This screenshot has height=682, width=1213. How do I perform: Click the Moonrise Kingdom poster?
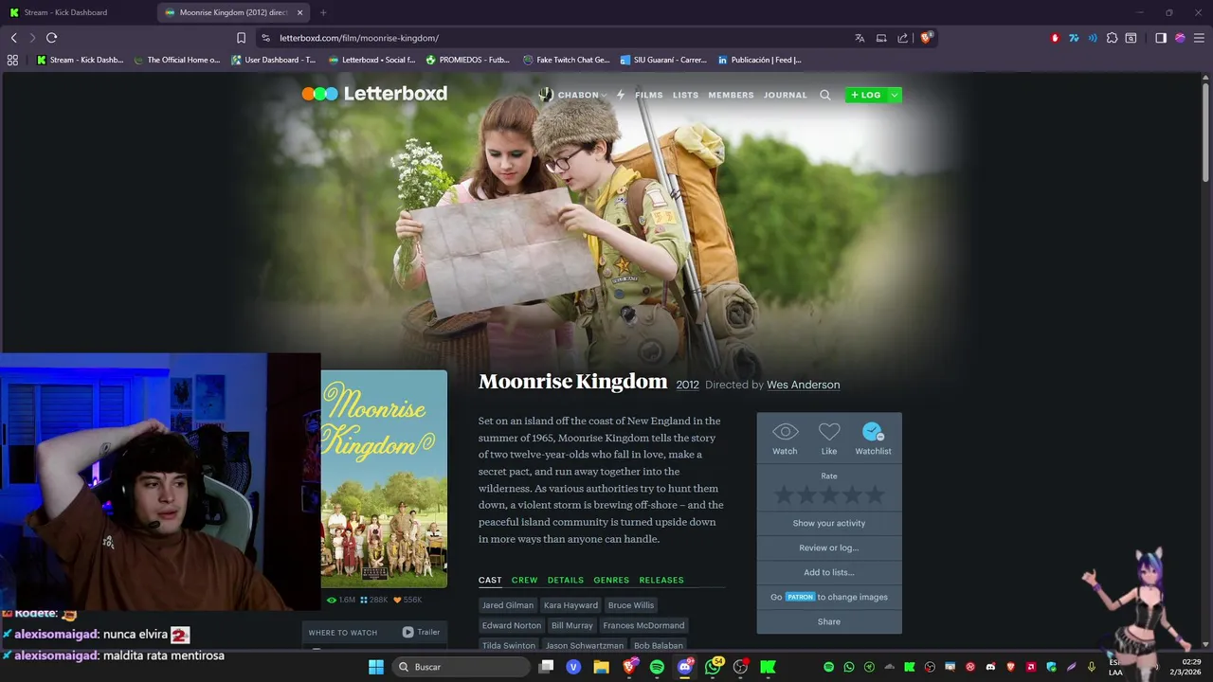coord(384,478)
